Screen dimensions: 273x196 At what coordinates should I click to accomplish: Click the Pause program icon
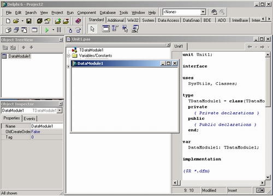pyautogui.click(x=59, y=30)
